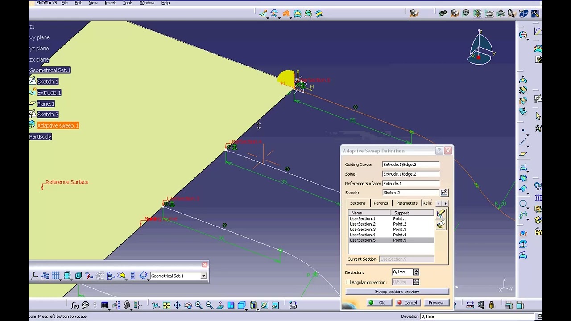Select Extrude.1 in the tree

49,93
